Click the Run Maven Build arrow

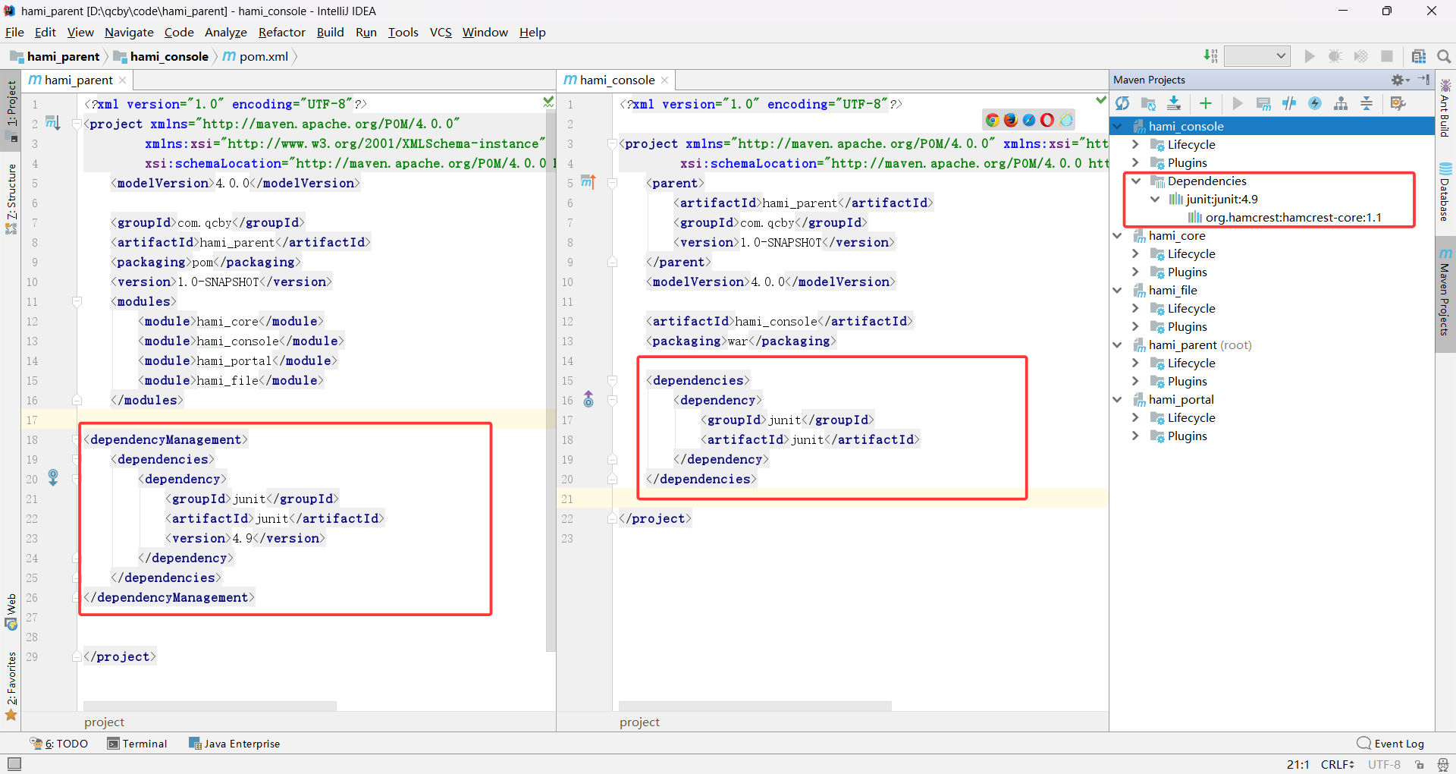1238,103
